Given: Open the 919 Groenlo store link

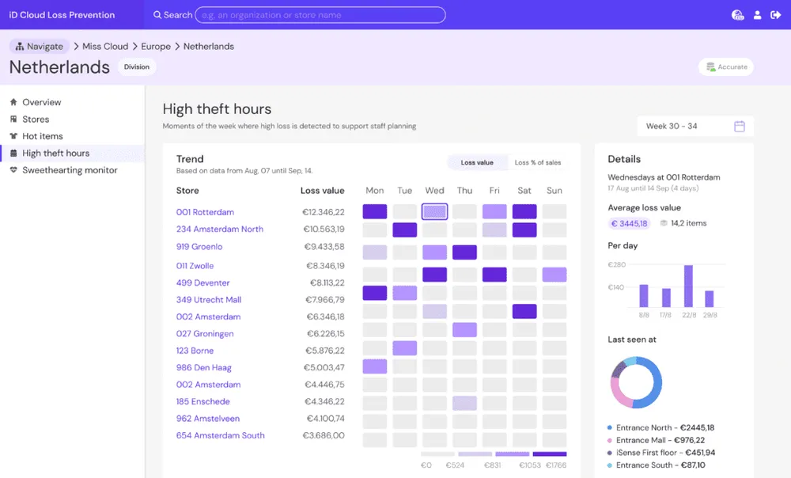Looking at the screenshot, I should coord(199,247).
